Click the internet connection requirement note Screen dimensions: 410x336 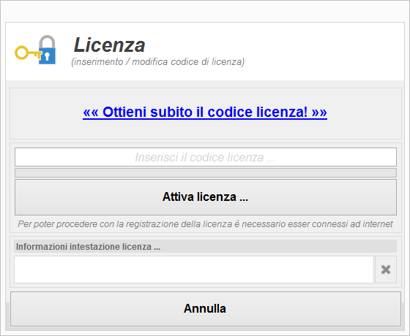click(x=205, y=224)
